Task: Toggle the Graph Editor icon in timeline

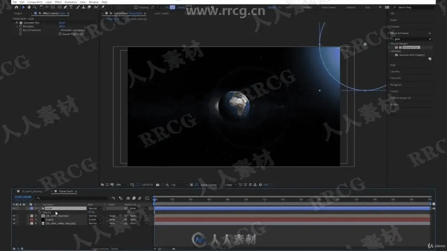Action: (x=147, y=198)
